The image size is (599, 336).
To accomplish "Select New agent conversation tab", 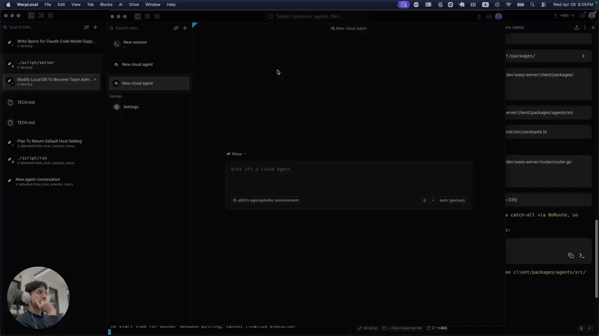I will (51, 182).
